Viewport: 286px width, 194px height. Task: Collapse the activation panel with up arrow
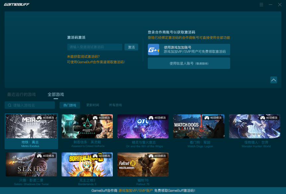coord(273,80)
